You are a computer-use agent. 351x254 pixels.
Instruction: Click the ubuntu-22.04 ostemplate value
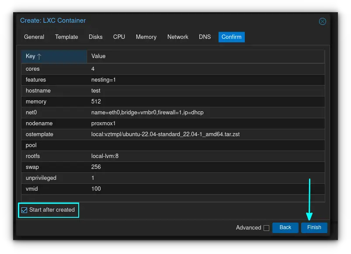pyautogui.click(x=165, y=134)
